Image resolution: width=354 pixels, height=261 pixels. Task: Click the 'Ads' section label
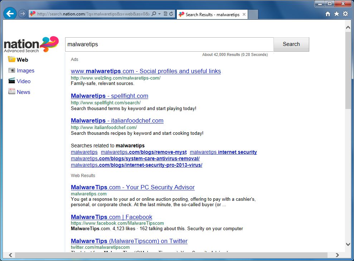[x=74, y=60]
